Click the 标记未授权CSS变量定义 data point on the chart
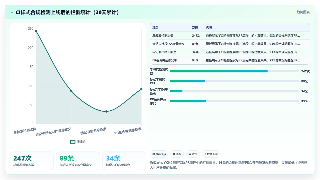This screenshot has height=180, width=320. point(71,91)
